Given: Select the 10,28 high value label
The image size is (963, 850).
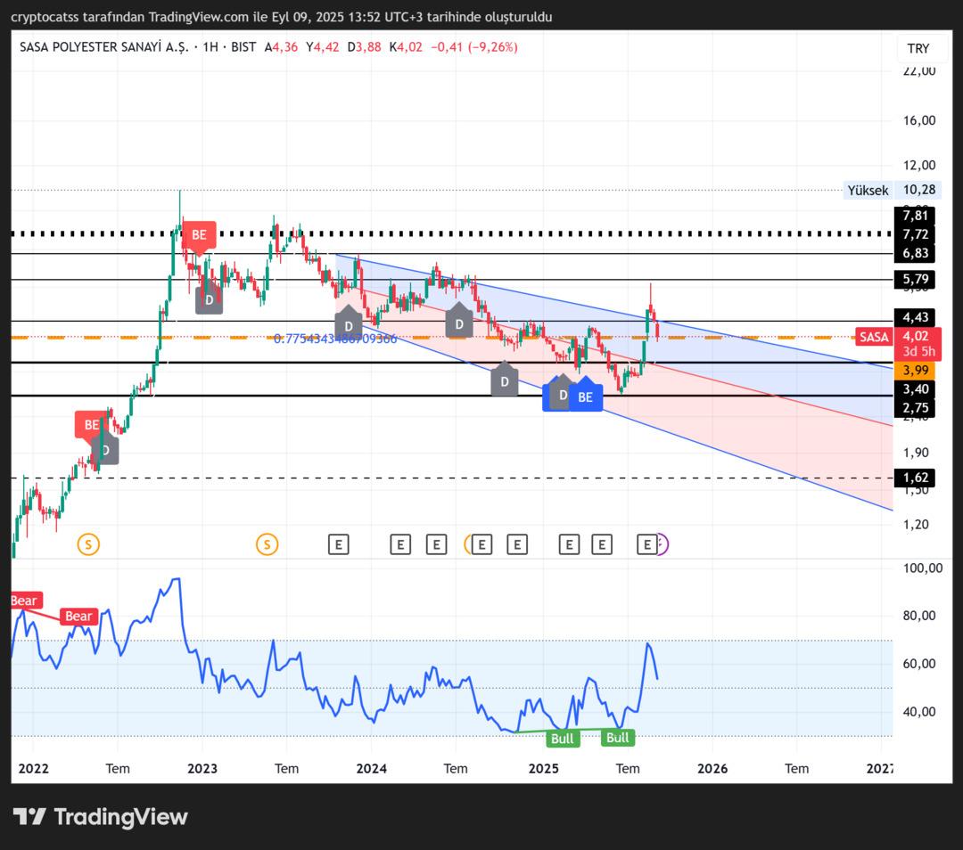Looking at the screenshot, I should click(918, 190).
